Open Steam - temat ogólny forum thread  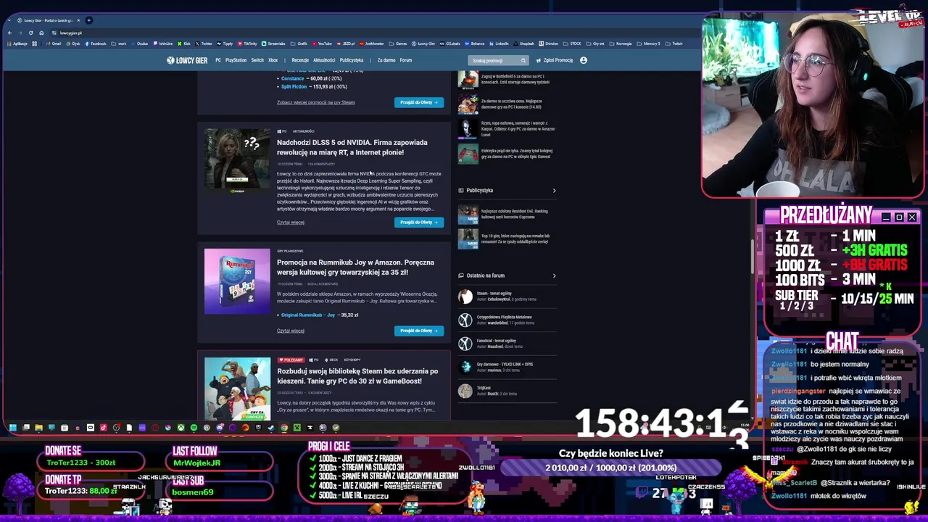tap(494, 294)
